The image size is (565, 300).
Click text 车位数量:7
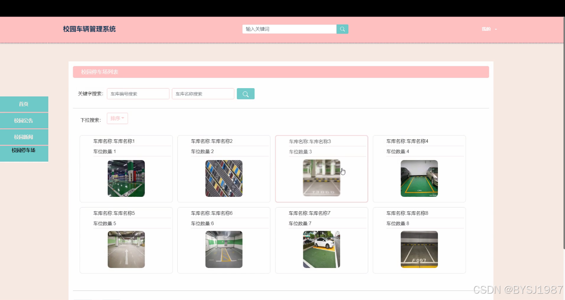[300, 223]
